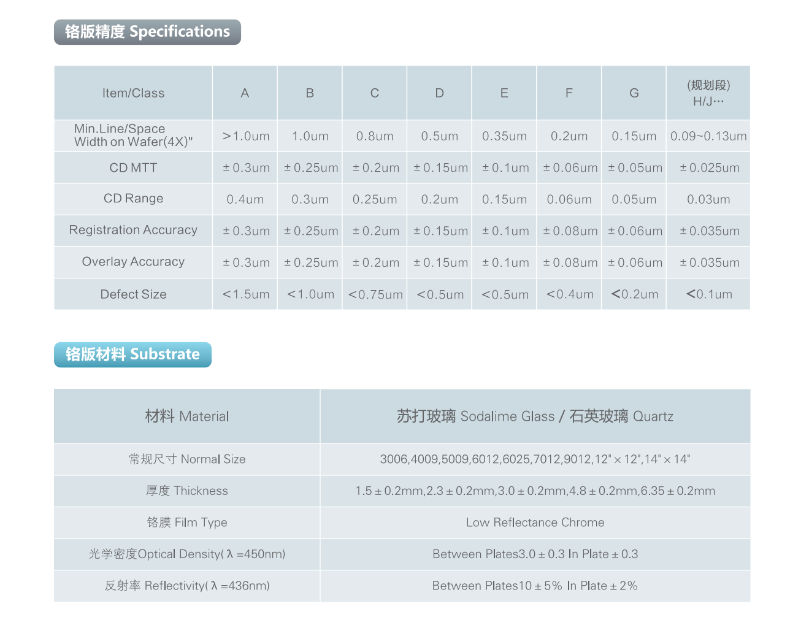Select the 厚度 Thickness row label
This screenshot has height=636, width=809.
[x=186, y=491]
